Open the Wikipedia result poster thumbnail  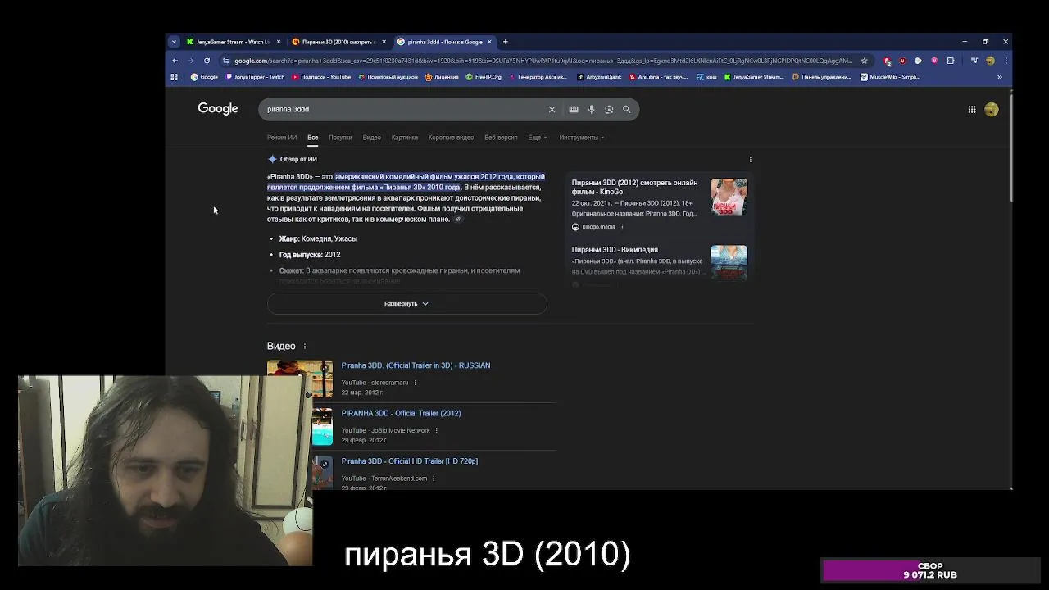pyautogui.click(x=729, y=263)
